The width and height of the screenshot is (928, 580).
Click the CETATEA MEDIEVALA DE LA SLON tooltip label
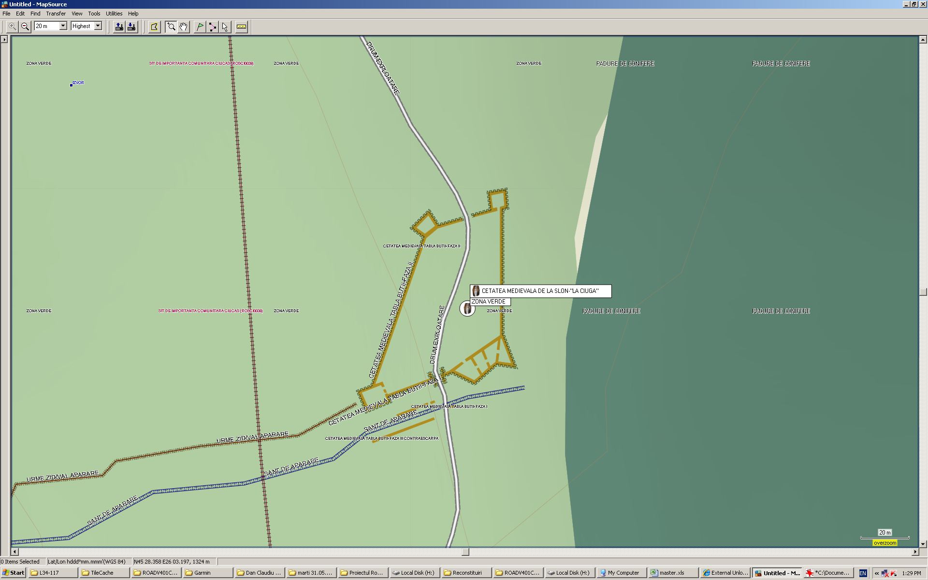click(540, 291)
